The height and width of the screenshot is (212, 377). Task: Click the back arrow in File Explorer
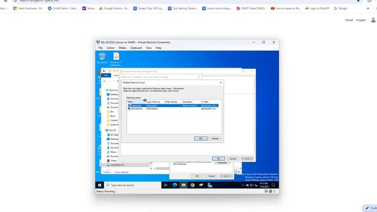104,81
